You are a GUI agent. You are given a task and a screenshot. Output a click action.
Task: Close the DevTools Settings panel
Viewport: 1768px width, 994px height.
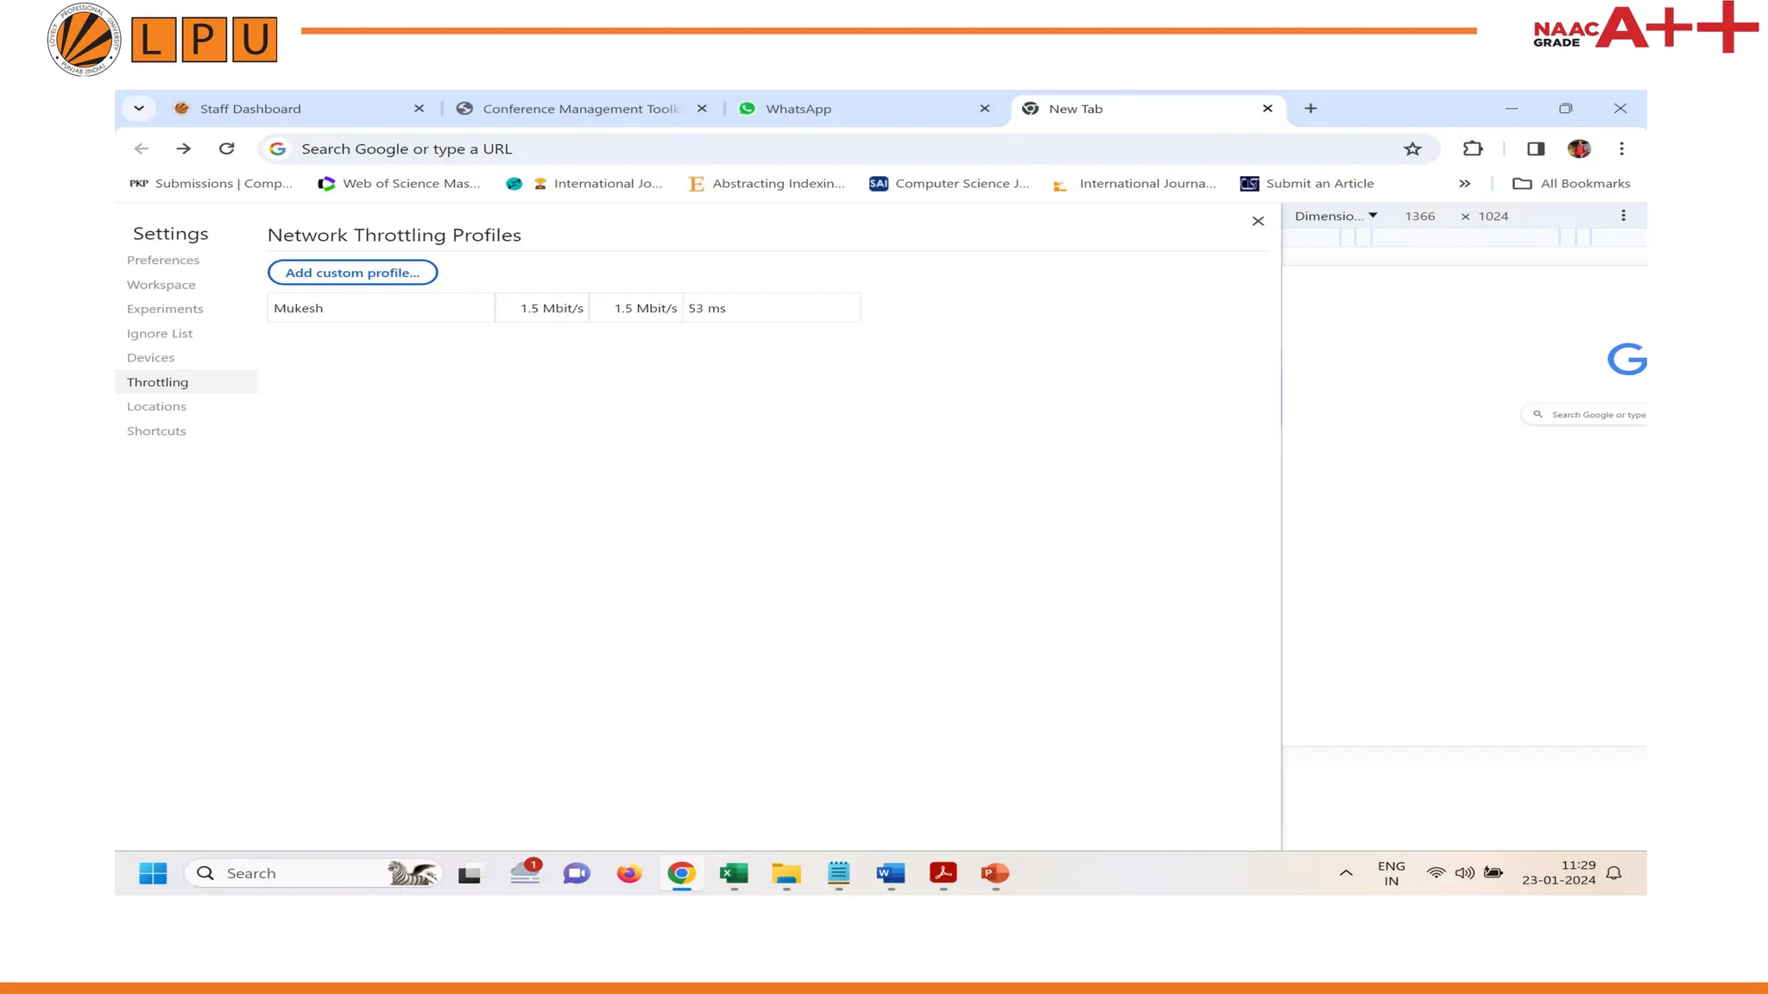point(1258,222)
